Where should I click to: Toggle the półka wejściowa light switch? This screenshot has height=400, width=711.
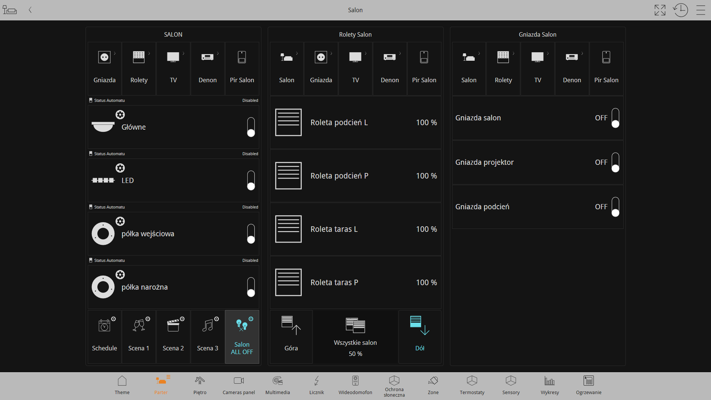click(251, 234)
